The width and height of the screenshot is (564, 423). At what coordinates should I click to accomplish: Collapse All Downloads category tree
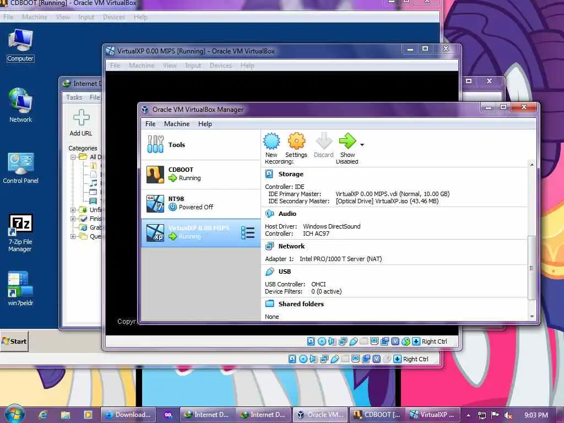[73, 157]
